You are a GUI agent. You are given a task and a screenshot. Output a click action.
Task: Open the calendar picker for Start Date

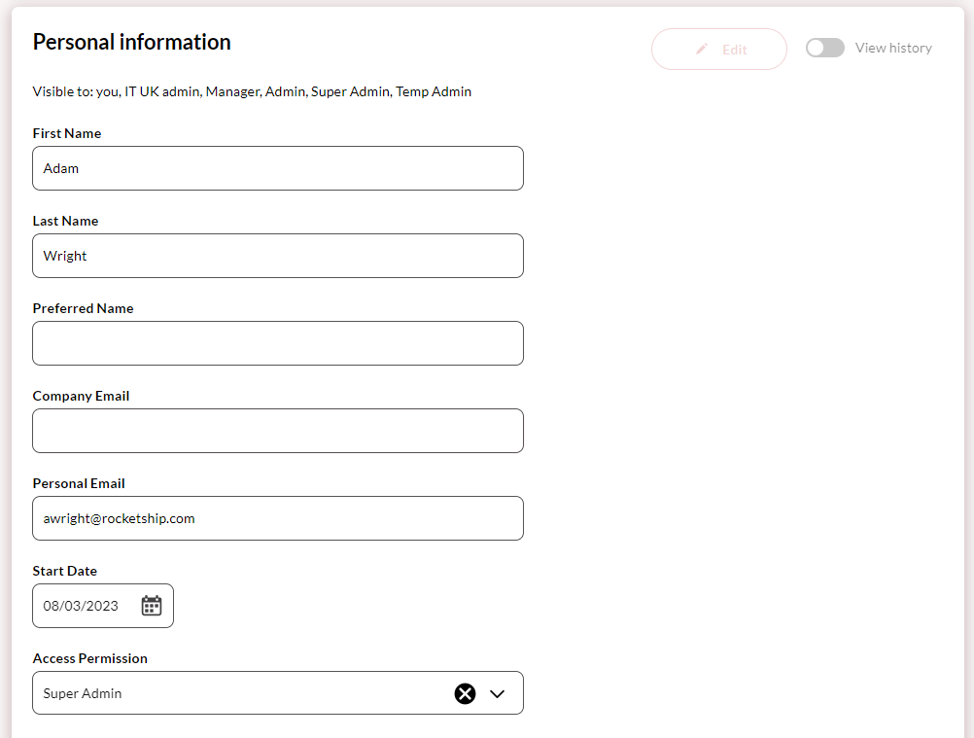pos(152,606)
